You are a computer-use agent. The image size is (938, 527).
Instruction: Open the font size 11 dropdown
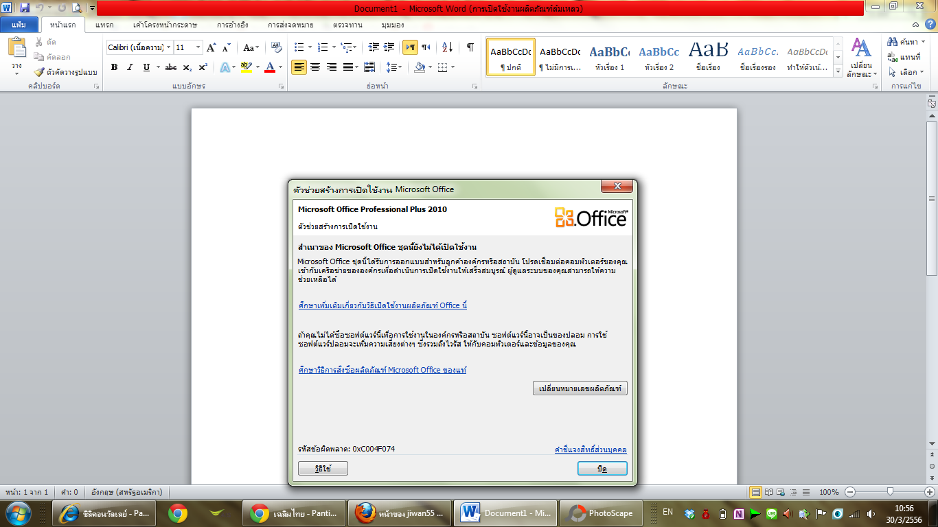tap(198, 47)
